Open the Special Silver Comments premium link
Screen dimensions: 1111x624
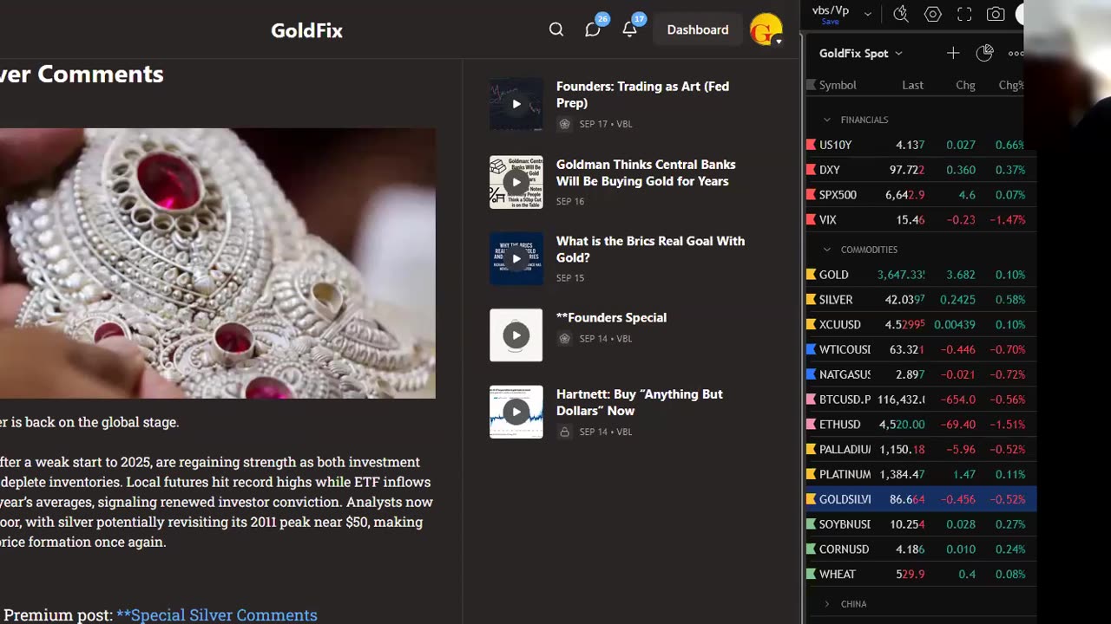217,614
